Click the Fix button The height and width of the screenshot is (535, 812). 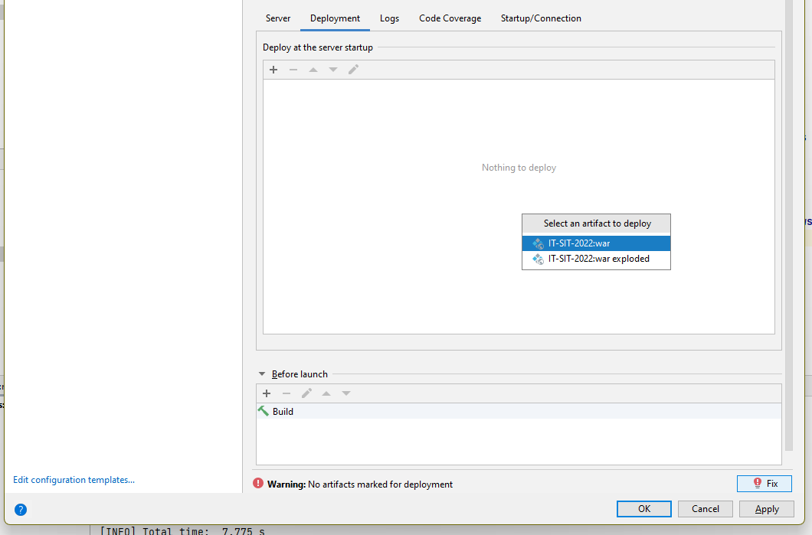pyautogui.click(x=765, y=483)
